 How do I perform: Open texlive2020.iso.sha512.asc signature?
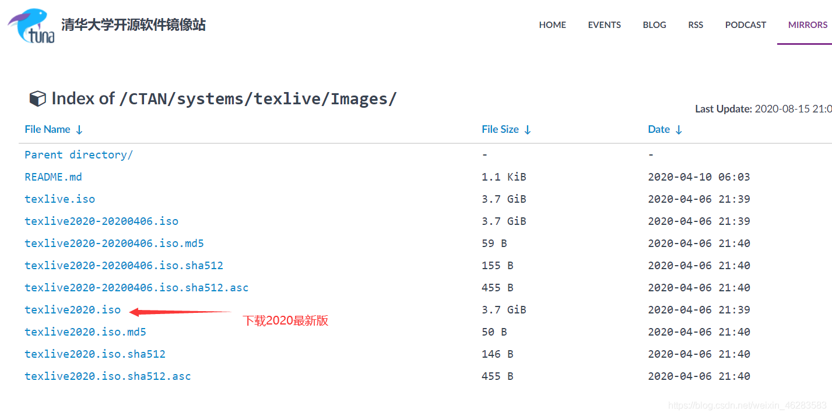pos(108,376)
